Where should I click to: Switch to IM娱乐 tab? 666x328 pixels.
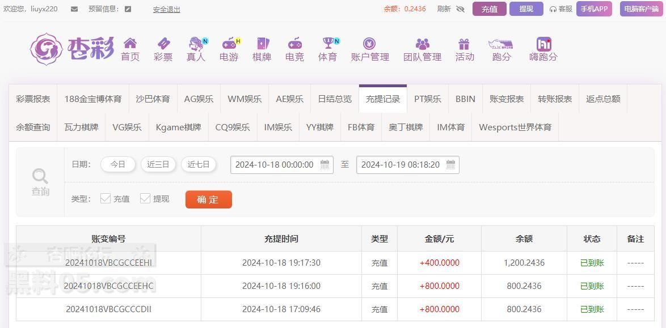(x=278, y=127)
